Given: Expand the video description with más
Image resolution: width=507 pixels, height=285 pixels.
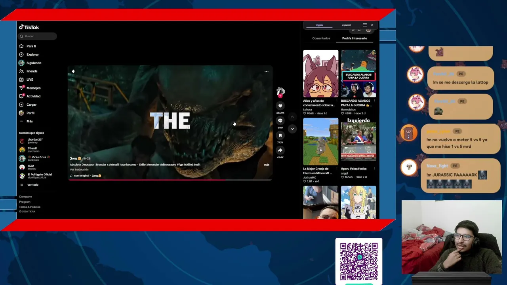Looking at the screenshot, I should tap(267, 165).
